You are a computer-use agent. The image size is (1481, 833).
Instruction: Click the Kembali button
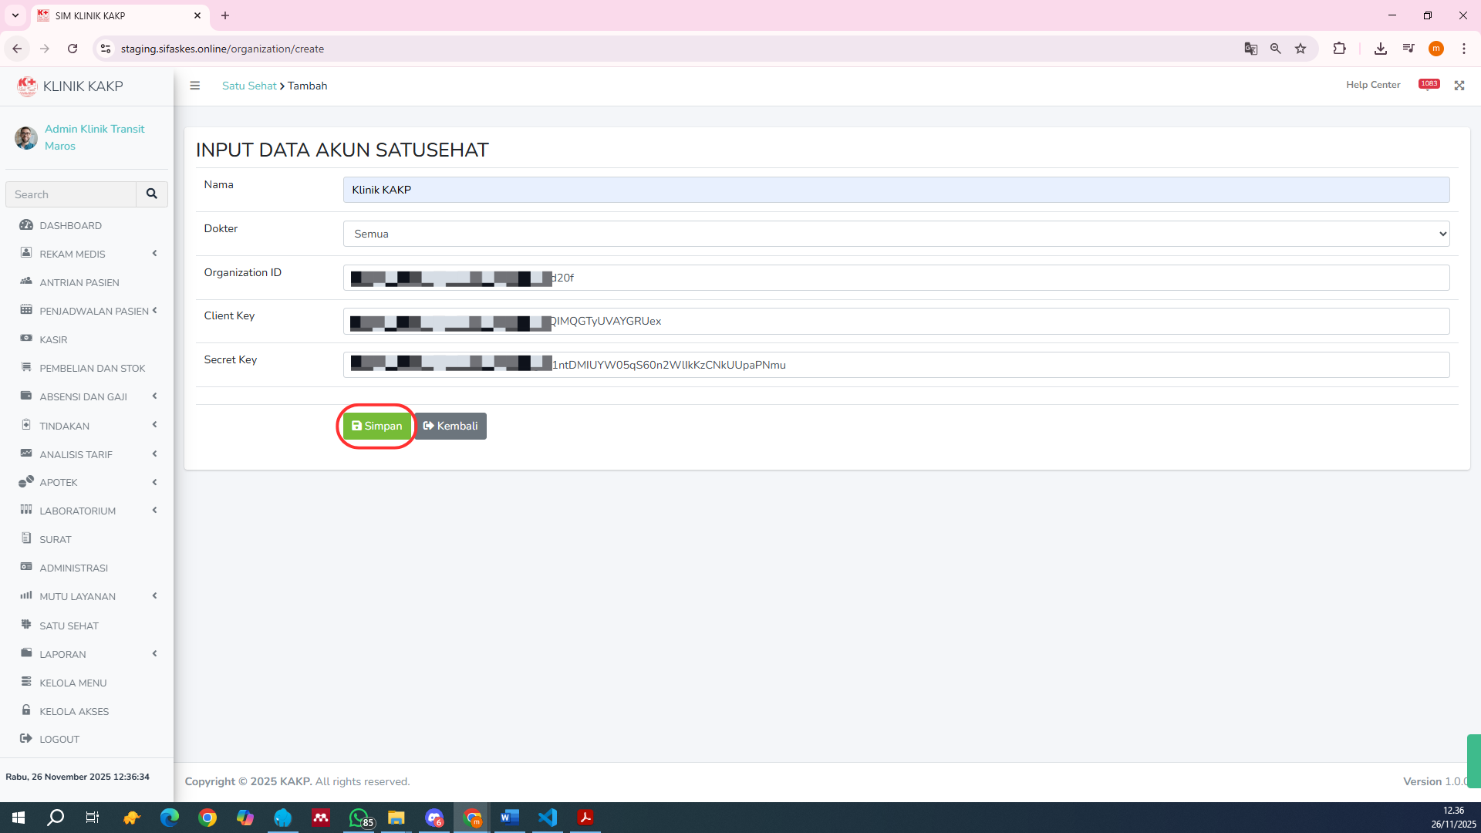pyautogui.click(x=450, y=426)
